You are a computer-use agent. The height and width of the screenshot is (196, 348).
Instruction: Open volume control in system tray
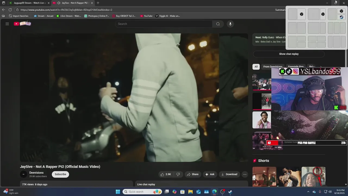click(x=330, y=192)
